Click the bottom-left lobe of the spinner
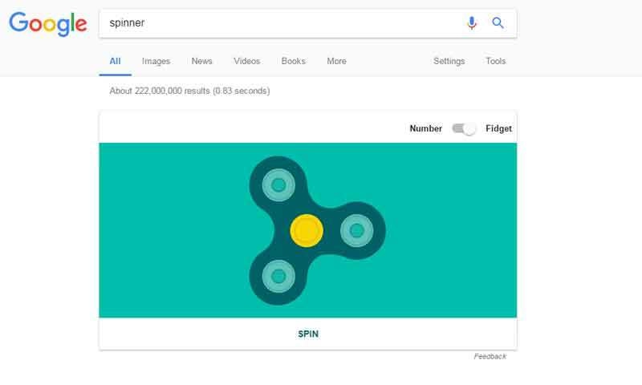 [x=278, y=276]
